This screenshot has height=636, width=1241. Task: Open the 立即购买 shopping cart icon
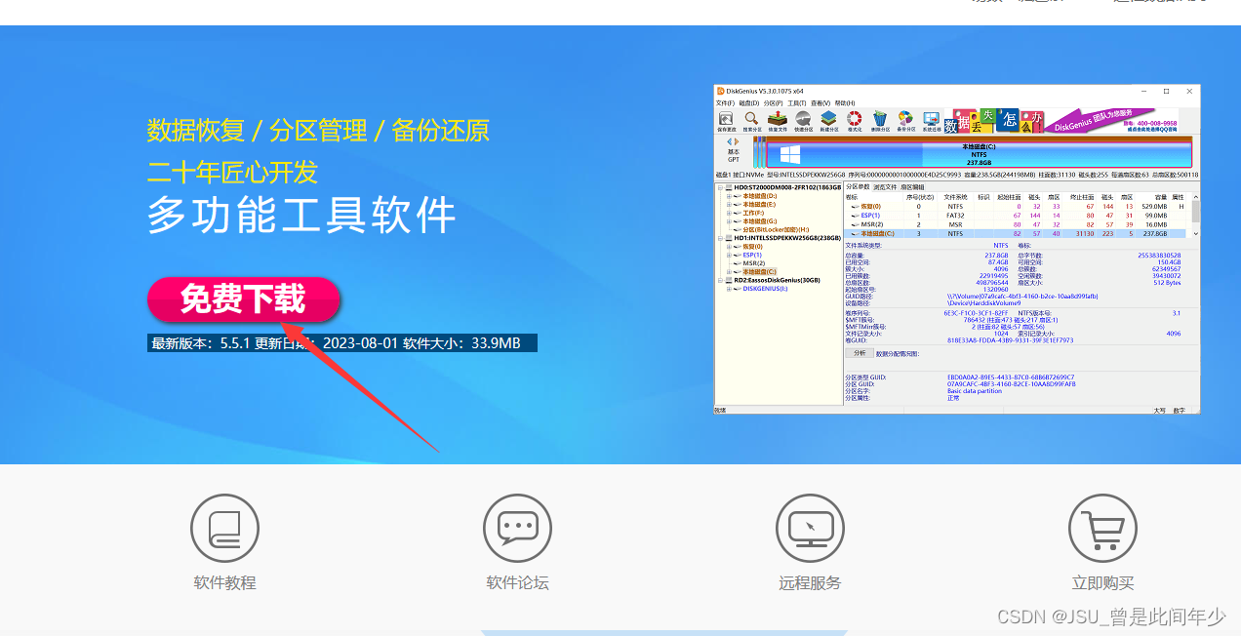(1102, 529)
